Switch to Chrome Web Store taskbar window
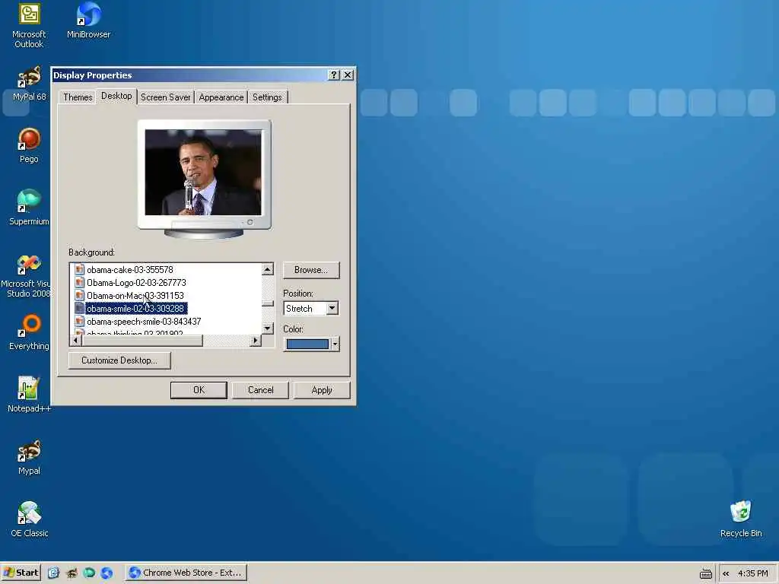Screen dimensions: 779x584 186,573
